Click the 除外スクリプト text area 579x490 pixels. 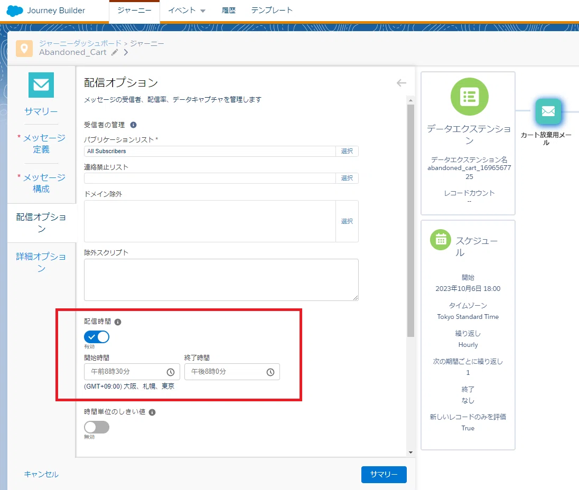tap(221, 280)
